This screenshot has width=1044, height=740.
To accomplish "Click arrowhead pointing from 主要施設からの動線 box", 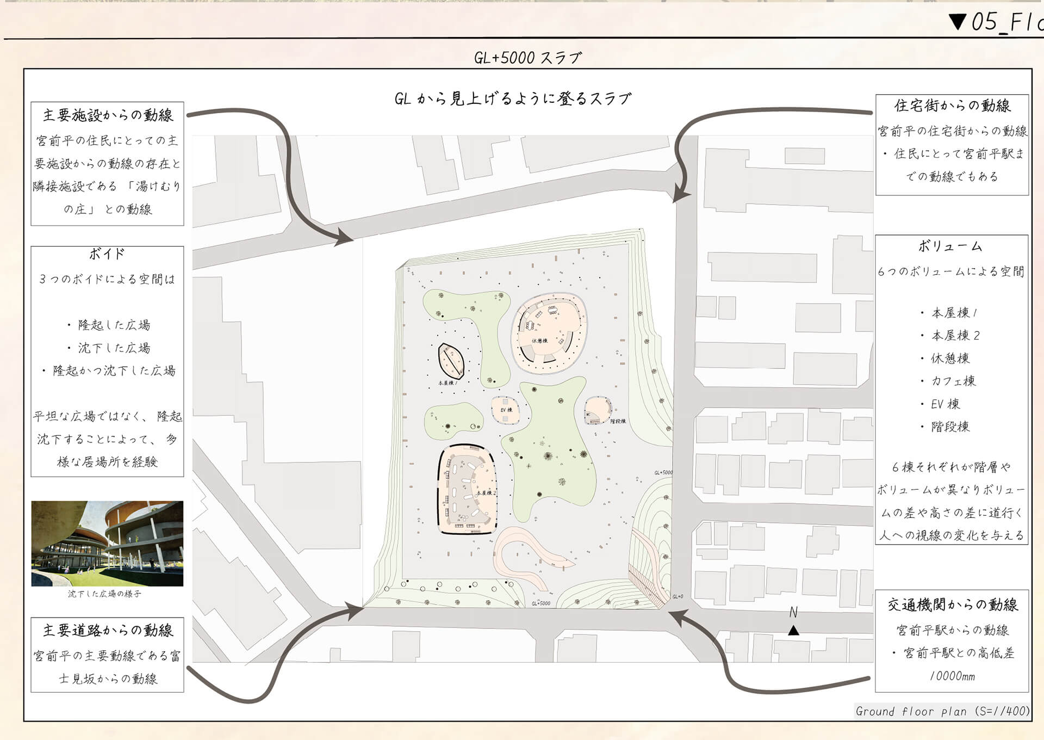I will (x=344, y=237).
